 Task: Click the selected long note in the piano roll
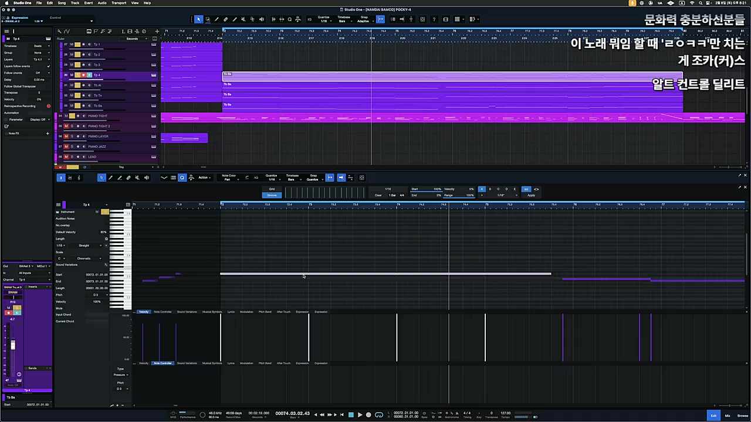[x=385, y=274]
